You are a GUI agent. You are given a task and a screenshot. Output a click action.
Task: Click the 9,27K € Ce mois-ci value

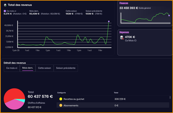[8, 14]
